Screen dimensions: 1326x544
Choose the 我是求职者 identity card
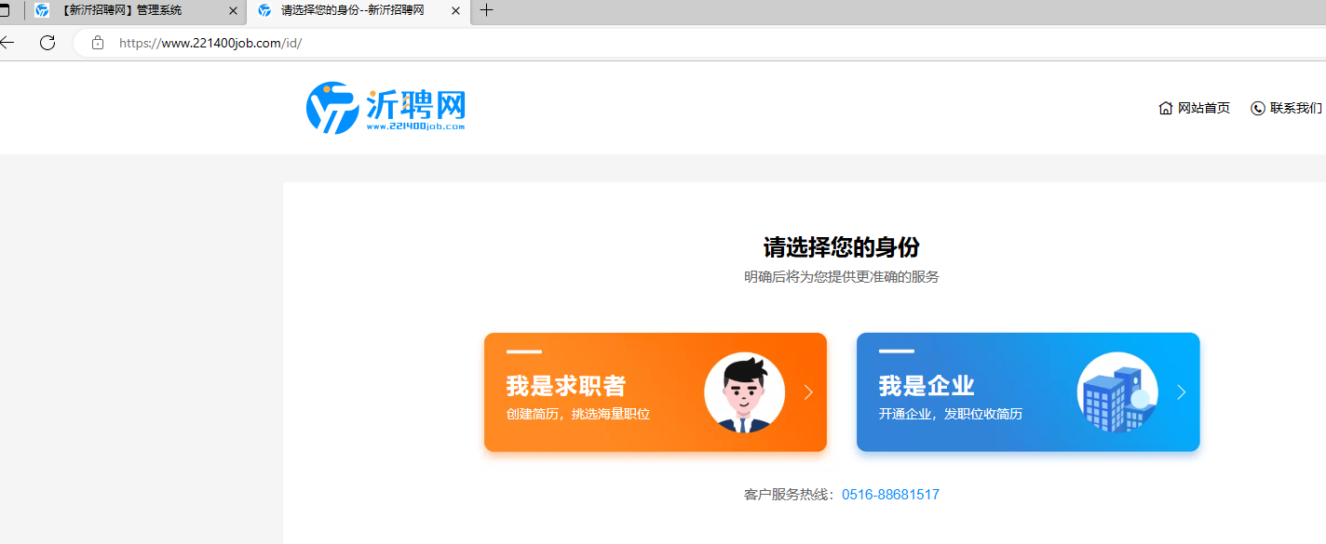click(656, 392)
